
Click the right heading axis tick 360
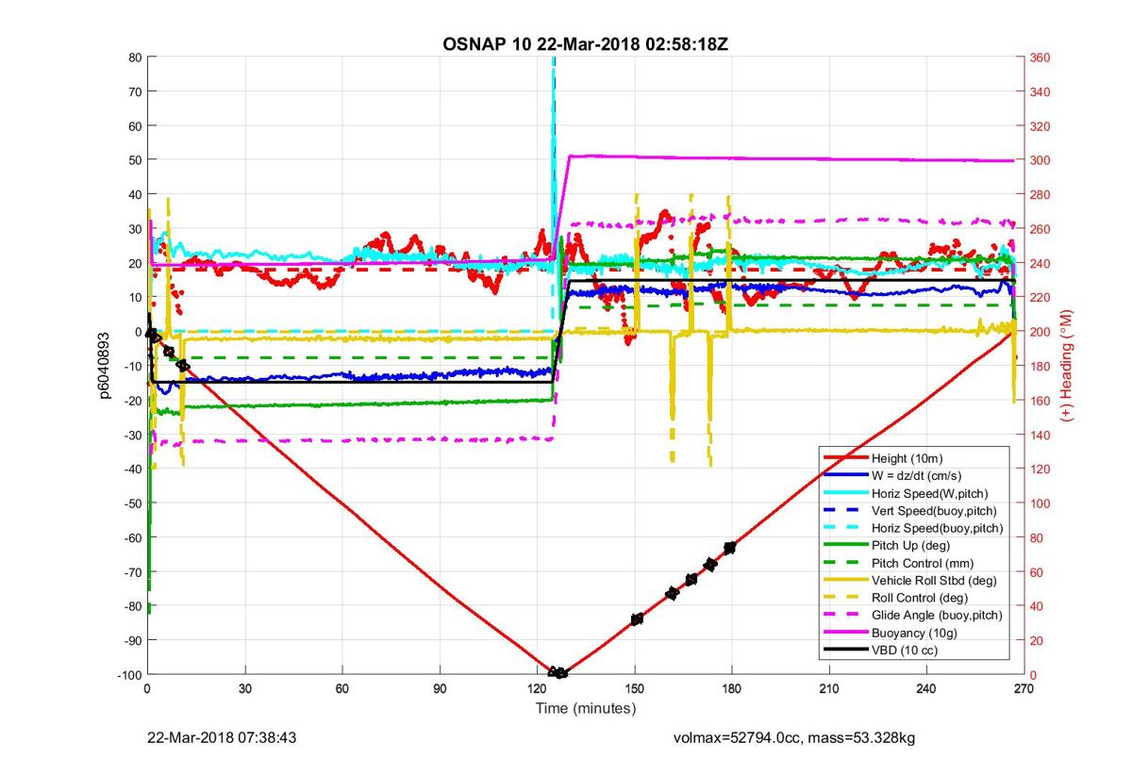(x=1040, y=58)
